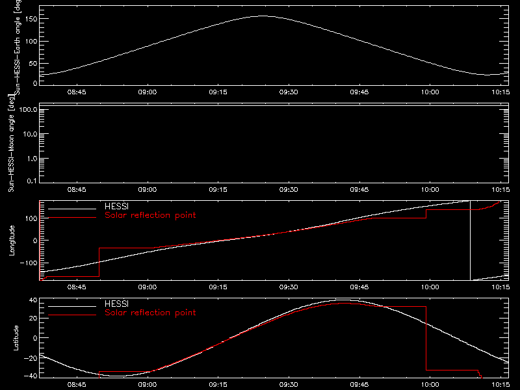
Task: Click 10:00 time label under Earth angle plot
Action: point(430,92)
